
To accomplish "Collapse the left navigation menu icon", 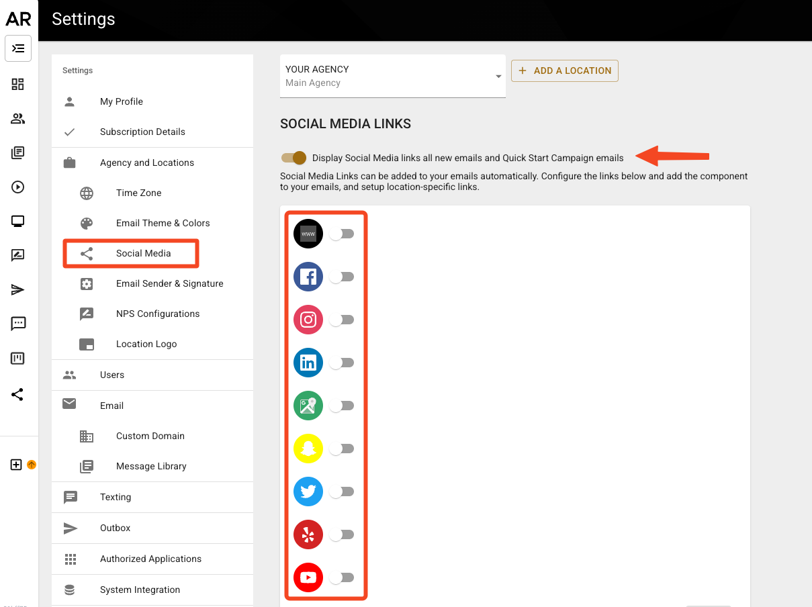I will 18,48.
